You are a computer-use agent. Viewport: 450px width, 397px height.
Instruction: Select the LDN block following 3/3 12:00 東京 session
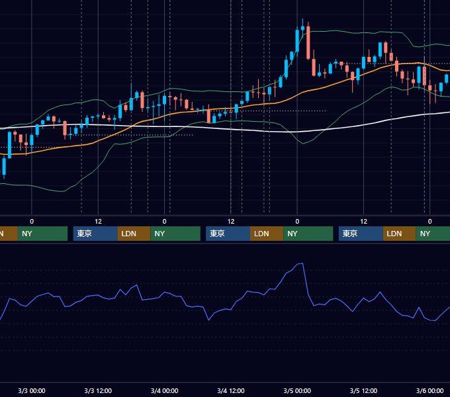[x=134, y=234]
